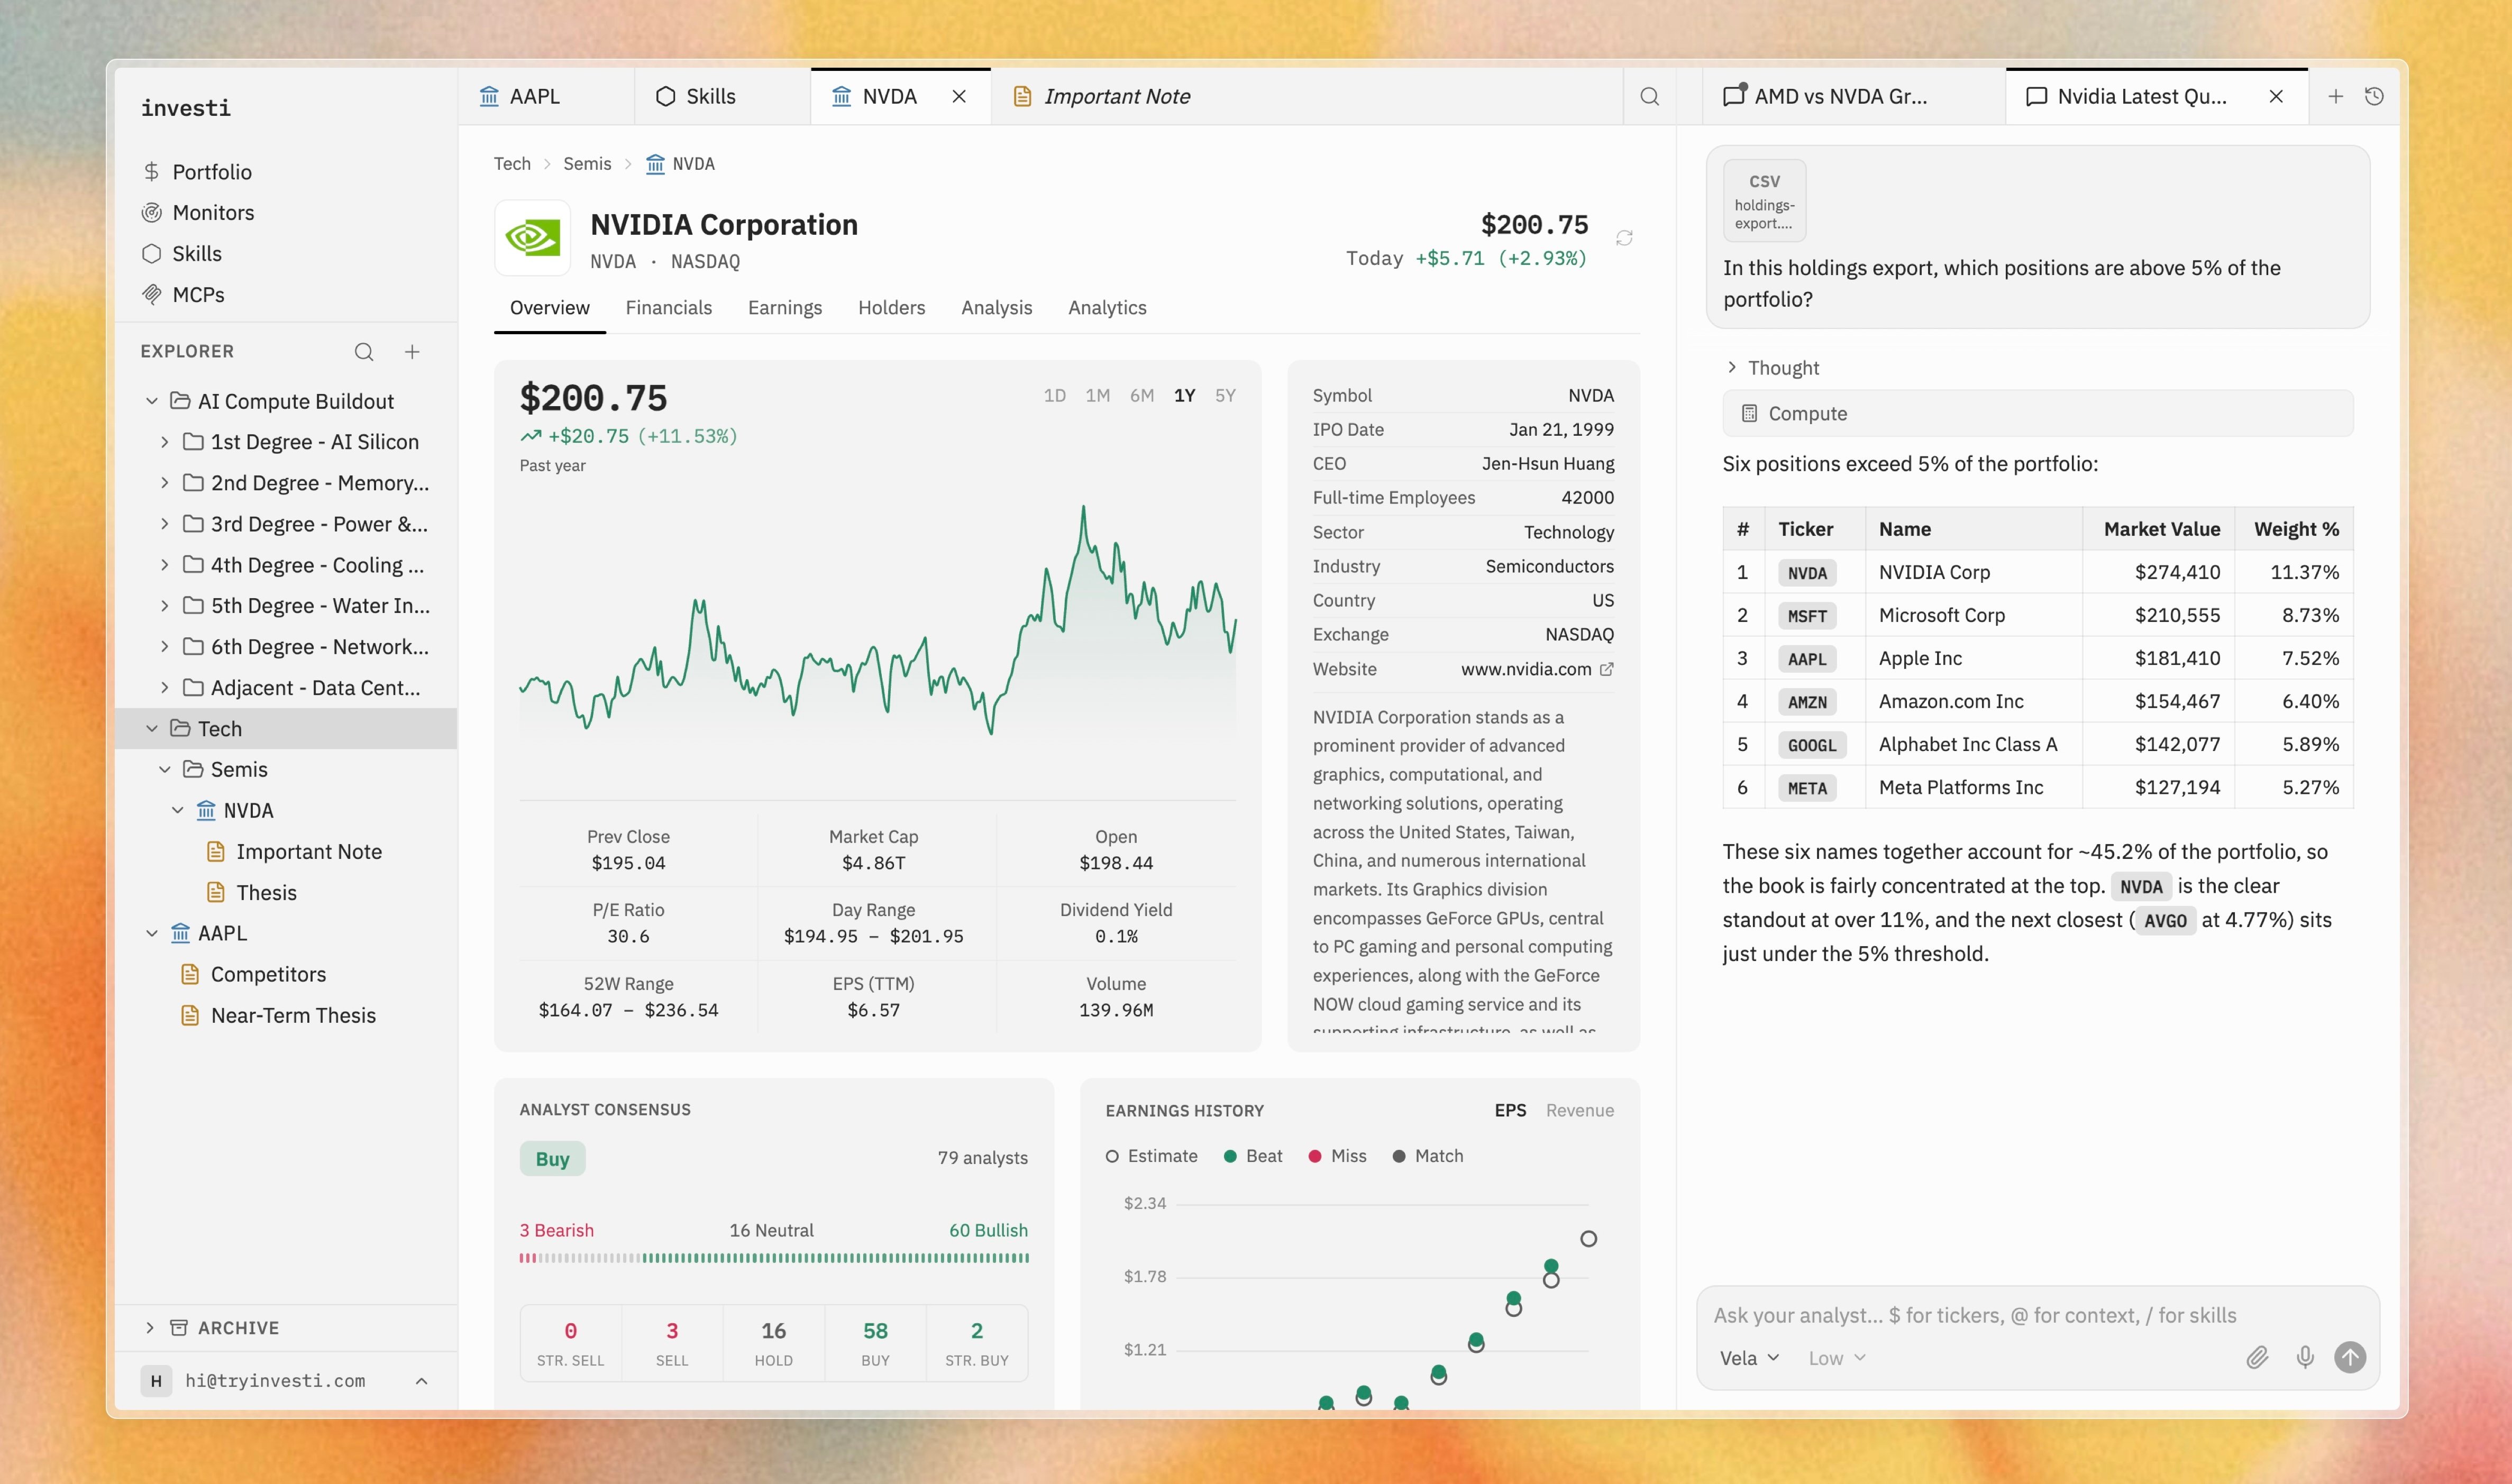
Task: Send the analyst message
Action: pos(2350,1358)
